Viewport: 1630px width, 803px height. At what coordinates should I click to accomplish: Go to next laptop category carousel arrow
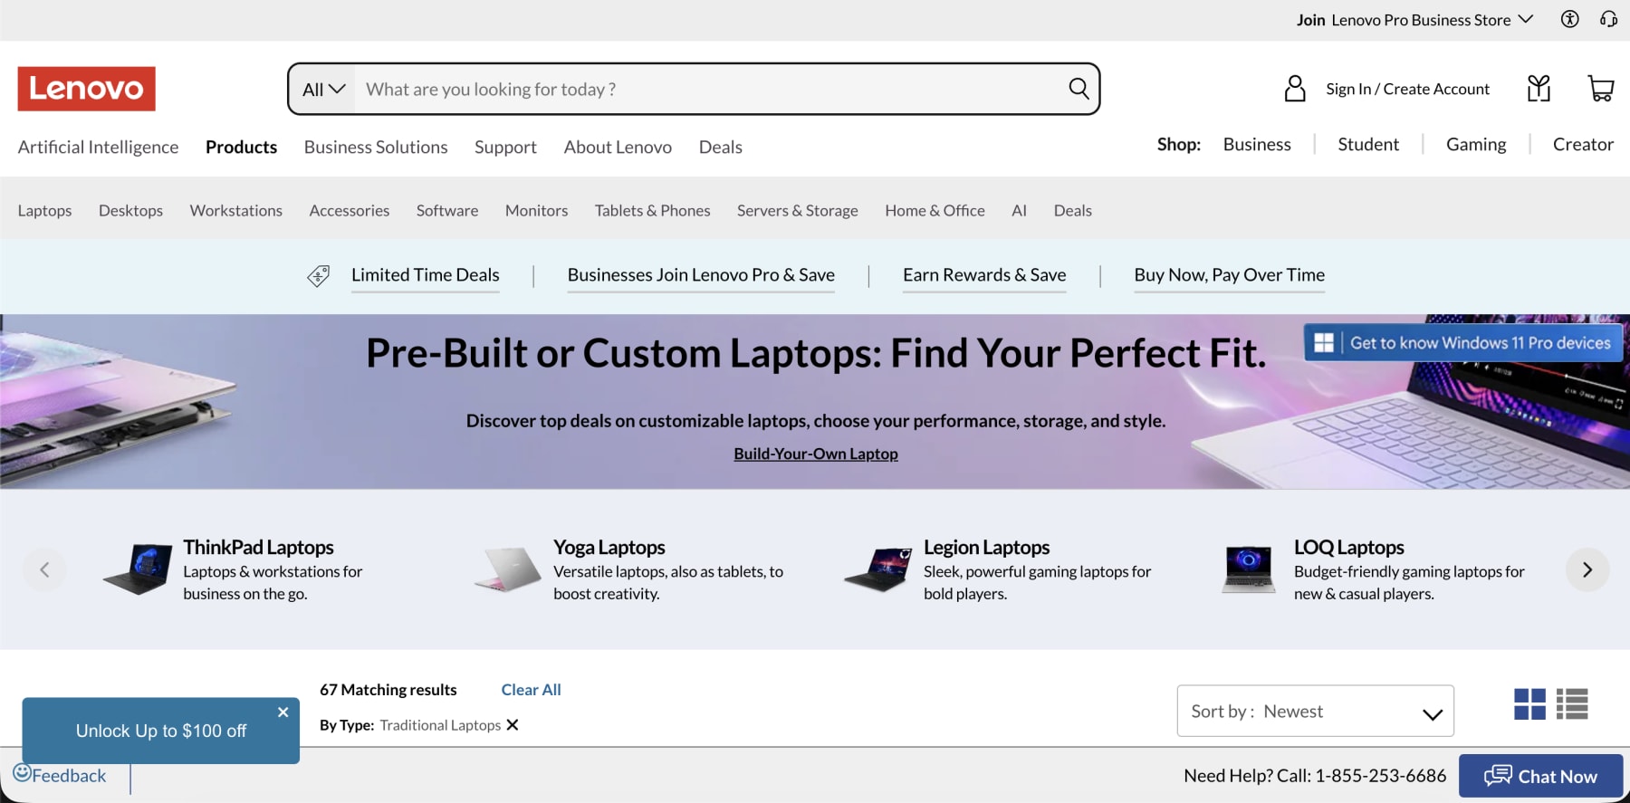(1587, 569)
